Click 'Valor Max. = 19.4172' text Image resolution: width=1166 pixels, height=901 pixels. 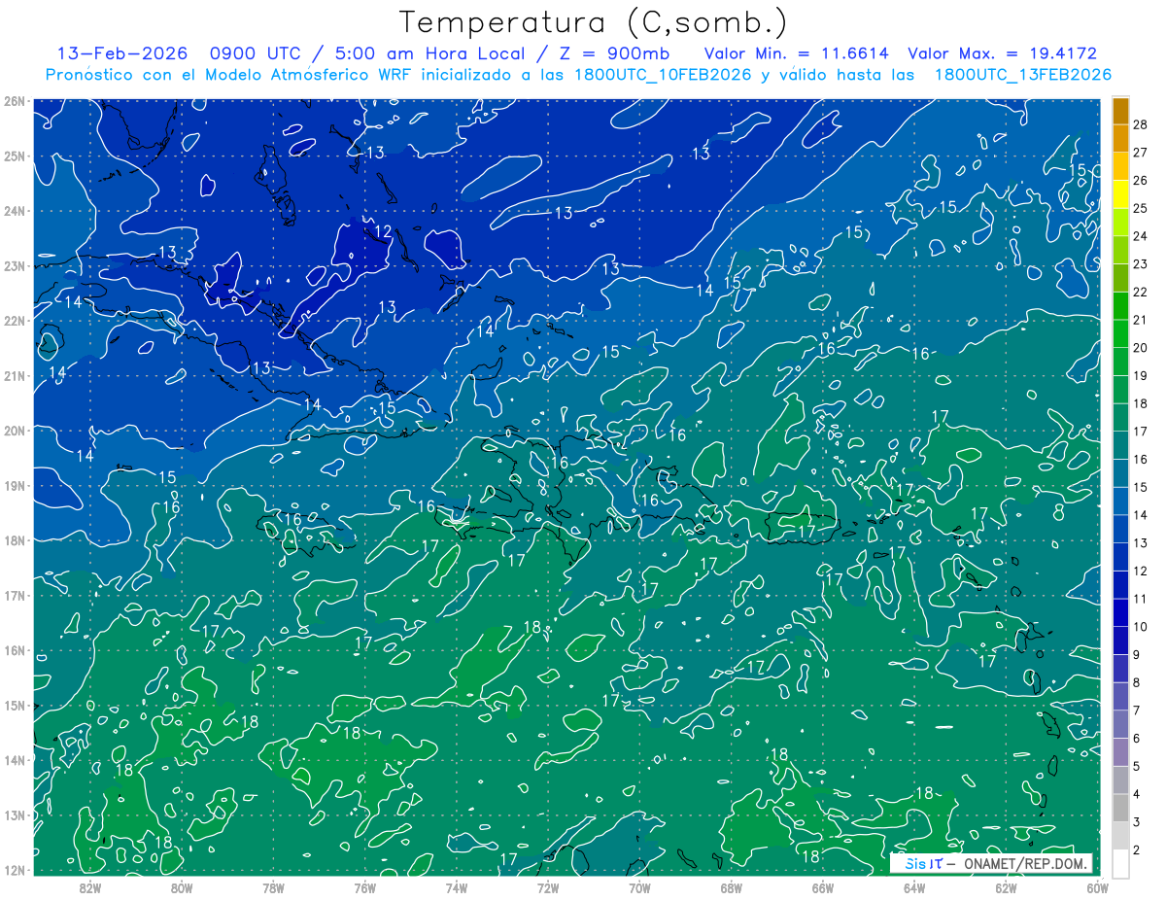1003,53
